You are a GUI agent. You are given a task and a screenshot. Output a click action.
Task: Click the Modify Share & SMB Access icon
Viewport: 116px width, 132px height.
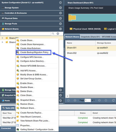[18, 75]
